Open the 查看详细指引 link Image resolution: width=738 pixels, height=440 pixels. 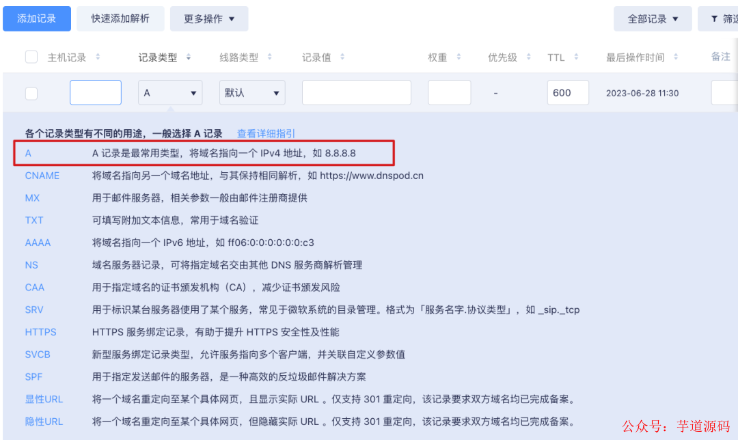pos(265,133)
